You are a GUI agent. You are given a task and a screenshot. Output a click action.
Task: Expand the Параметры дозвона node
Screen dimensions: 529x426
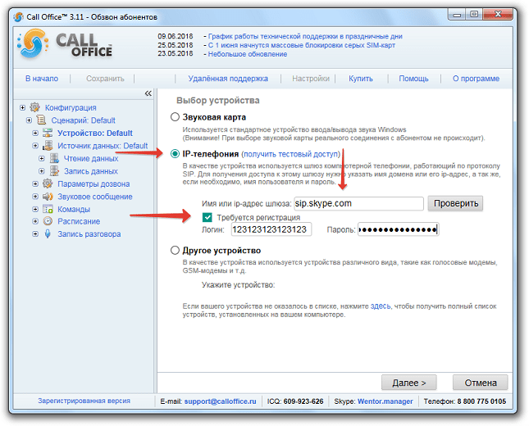[x=35, y=184]
